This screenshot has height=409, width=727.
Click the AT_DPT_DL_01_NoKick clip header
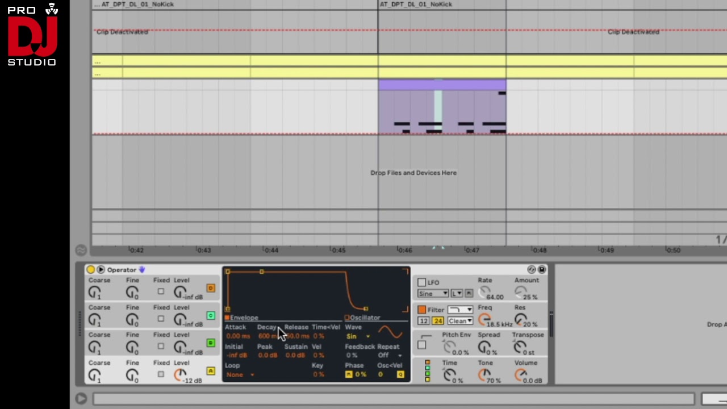point(416,4)
